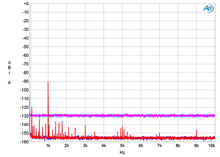Select the Hz x-axis title
The width and height of the screenshot is (220, 157).
click(122, 152)
